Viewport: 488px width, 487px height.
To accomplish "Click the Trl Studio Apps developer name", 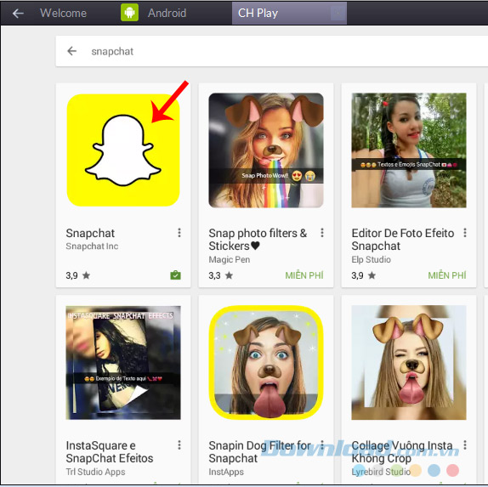I will pyautogui.click(x=95, y=472).
